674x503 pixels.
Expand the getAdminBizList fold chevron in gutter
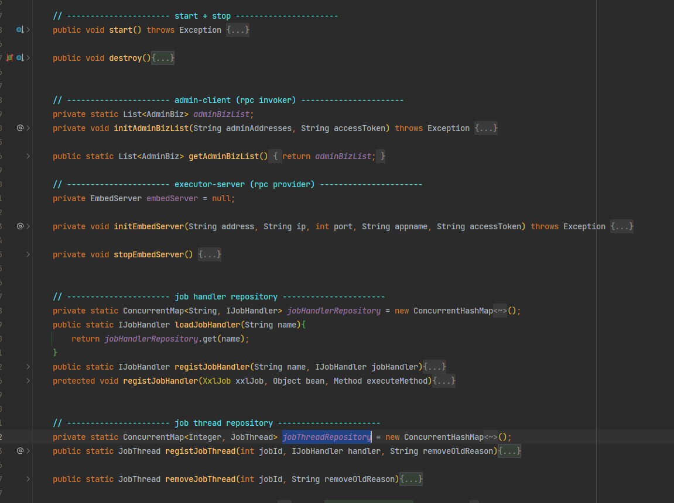28,156
